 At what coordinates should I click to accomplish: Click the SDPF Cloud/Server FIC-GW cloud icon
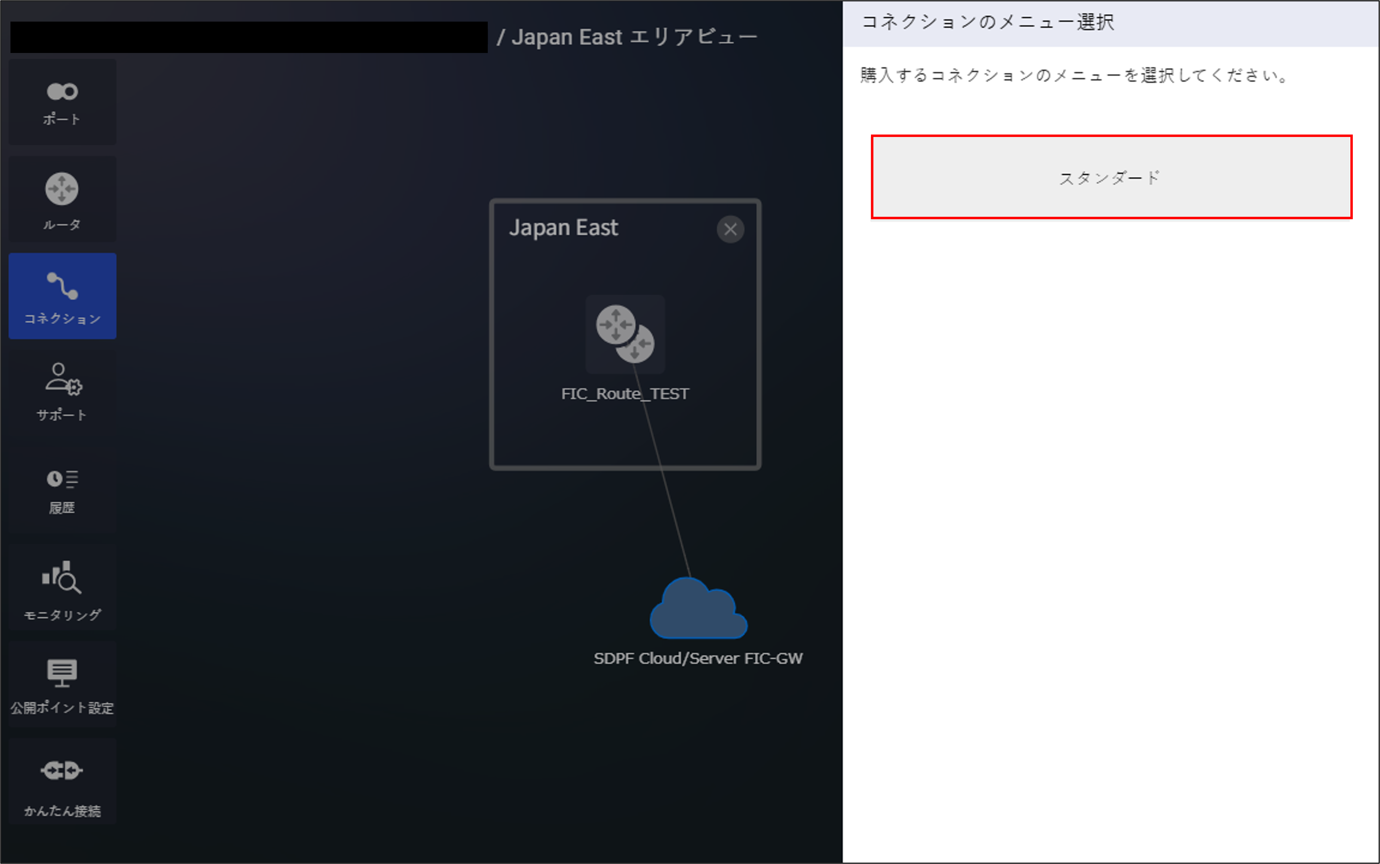(698, 608)
